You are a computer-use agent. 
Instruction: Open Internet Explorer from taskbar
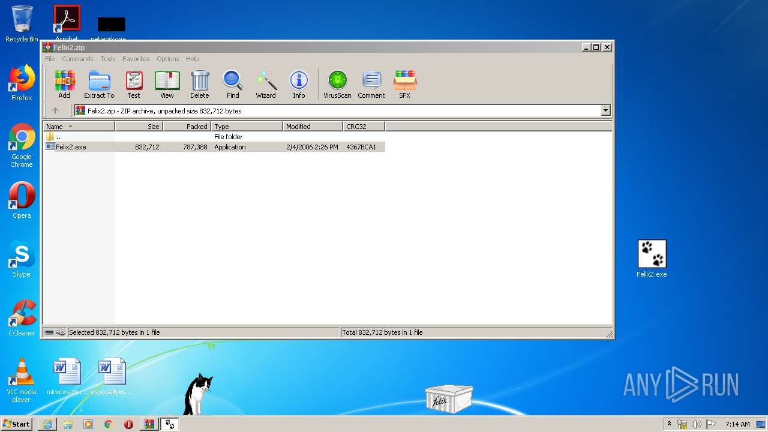point(47,424)
